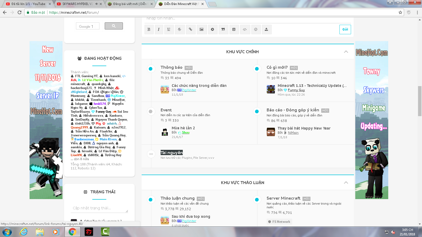Open the FS Network sub-forum

pyautogui.click(x=279, y=222)
